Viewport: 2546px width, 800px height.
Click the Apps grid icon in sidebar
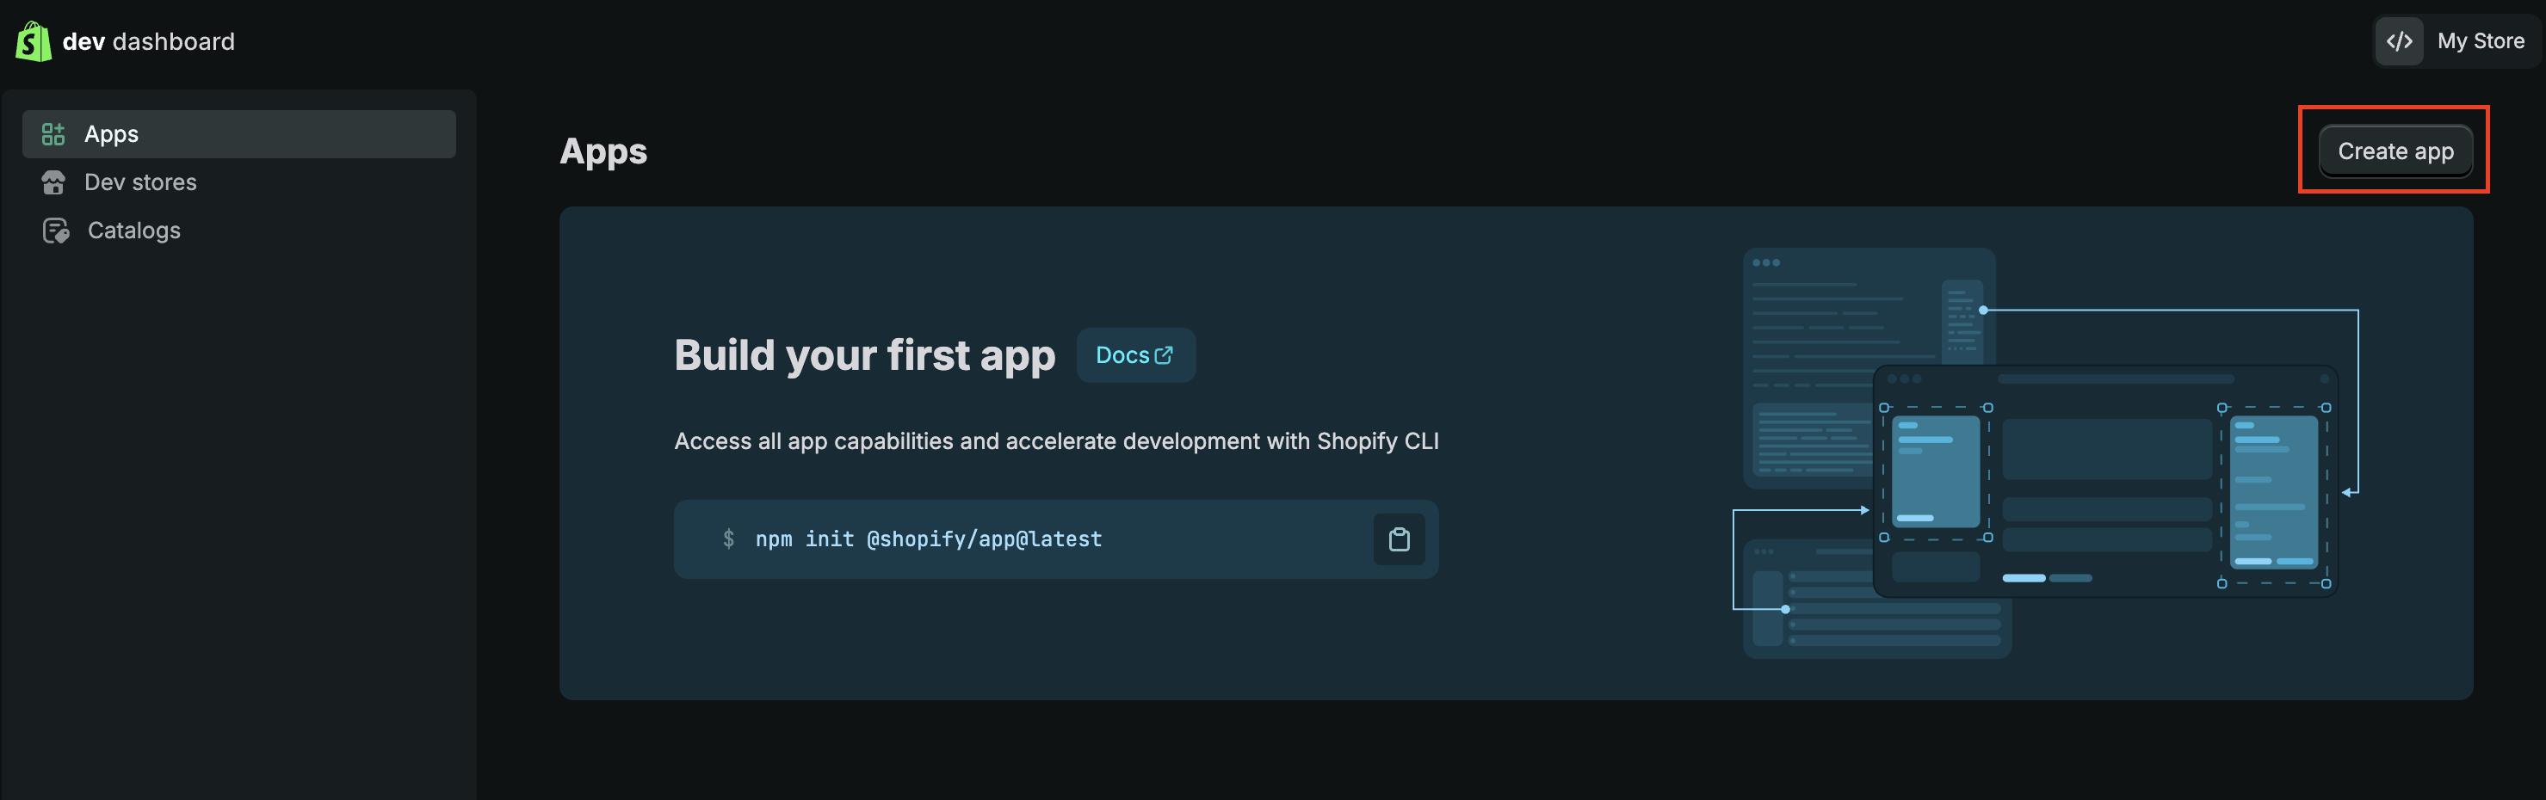coord(53,134)
